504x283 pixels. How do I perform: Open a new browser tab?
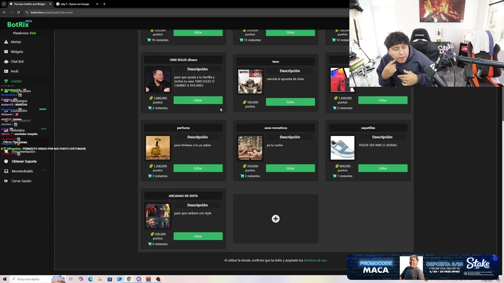click(x=104, y=4)
